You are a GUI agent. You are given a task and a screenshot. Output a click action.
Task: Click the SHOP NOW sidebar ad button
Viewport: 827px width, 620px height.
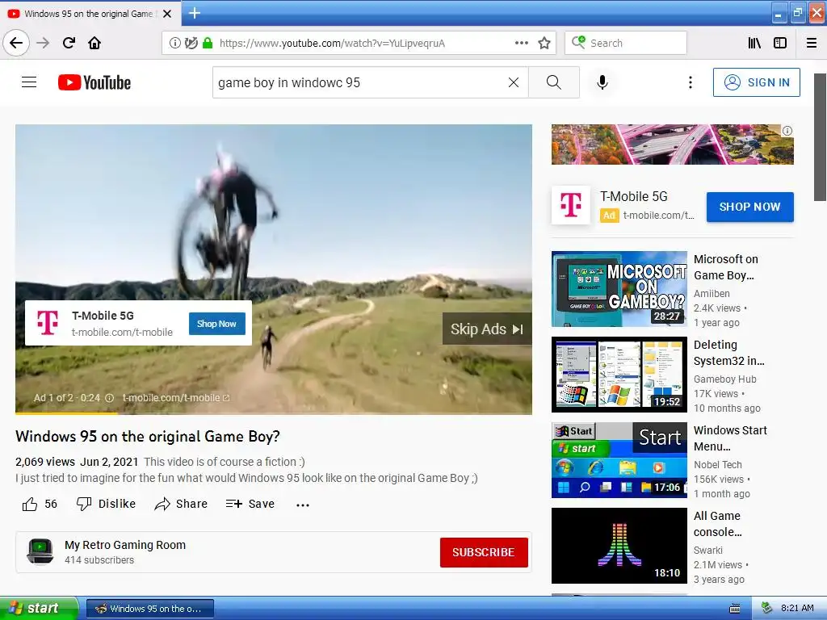(749, 207)
